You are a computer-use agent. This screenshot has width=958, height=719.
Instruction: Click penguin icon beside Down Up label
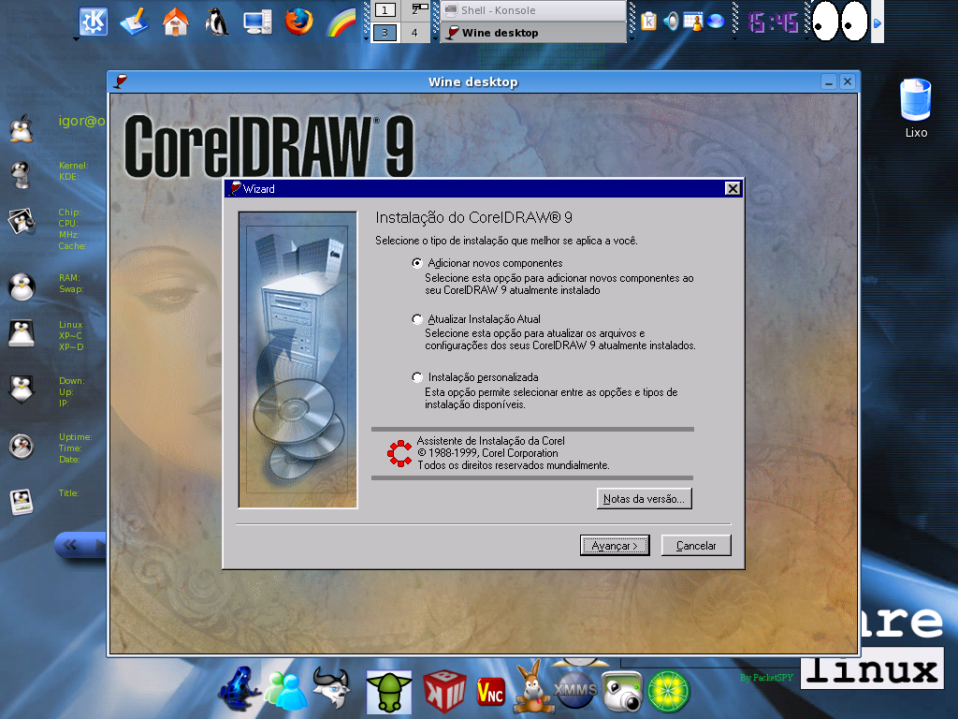[22, 389]
